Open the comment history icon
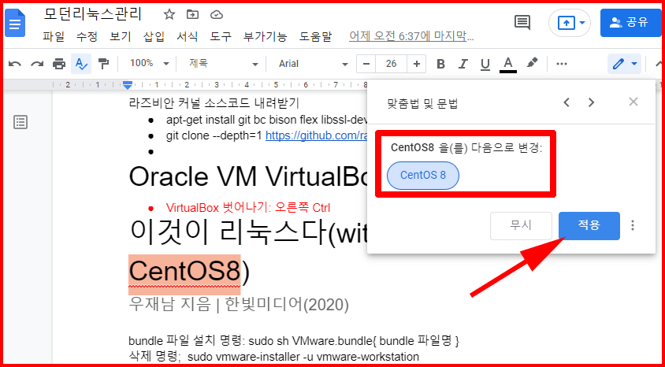Image resolution: width=665 pixels, height=367 pixels. click(522, 23)
